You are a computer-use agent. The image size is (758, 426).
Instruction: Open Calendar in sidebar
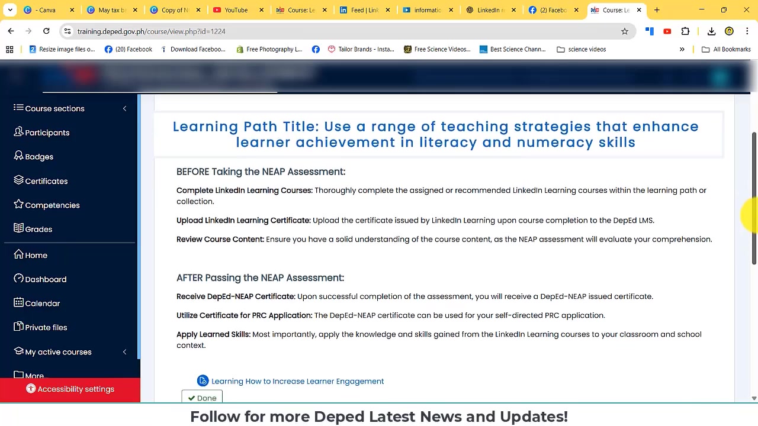37,303
